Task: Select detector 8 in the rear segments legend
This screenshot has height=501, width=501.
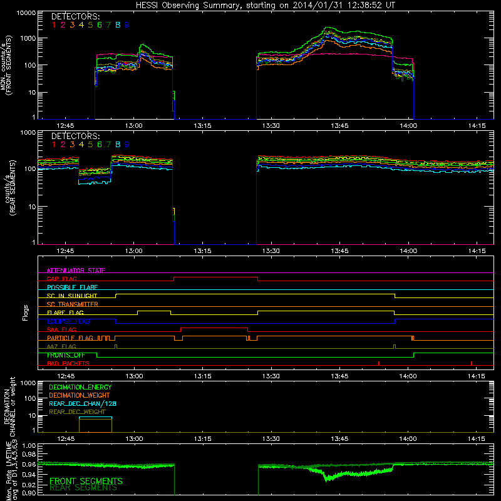Action: pyautogui.click(x=118, y=145)
